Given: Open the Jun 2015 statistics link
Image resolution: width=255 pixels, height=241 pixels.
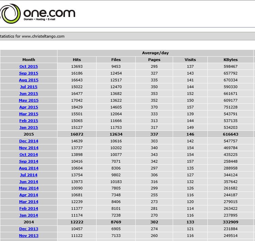Looking at the screenshot, I should [x=29, y=94].
